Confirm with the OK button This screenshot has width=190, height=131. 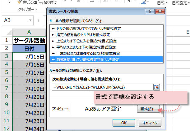124,123
